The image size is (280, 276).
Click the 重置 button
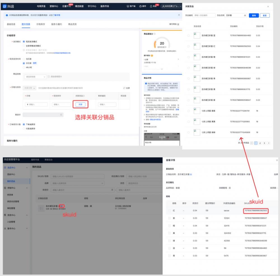point(265,15)
